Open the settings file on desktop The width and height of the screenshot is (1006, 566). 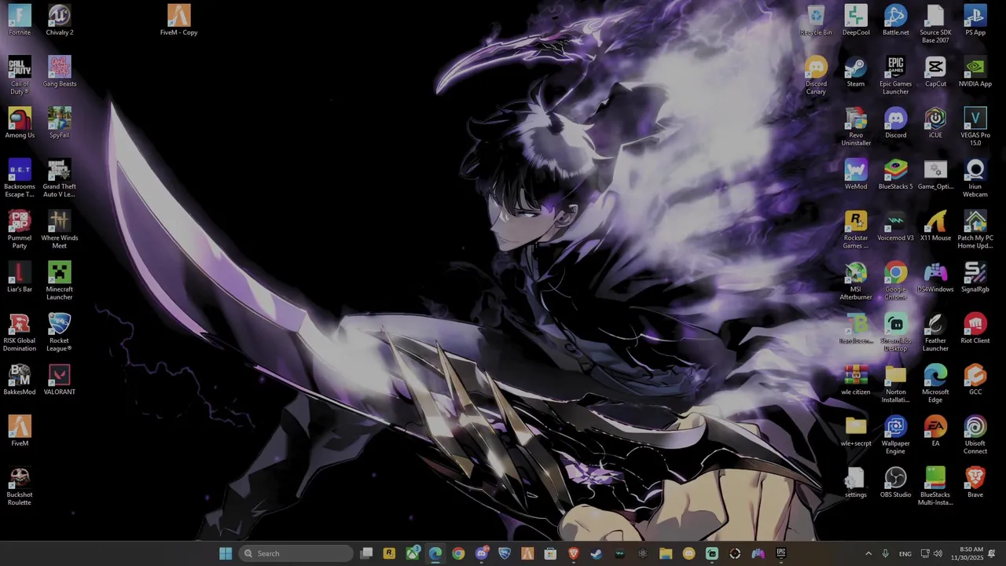tap(856, 482)
